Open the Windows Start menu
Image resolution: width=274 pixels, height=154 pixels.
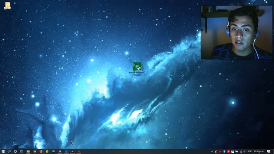[3, 151]
